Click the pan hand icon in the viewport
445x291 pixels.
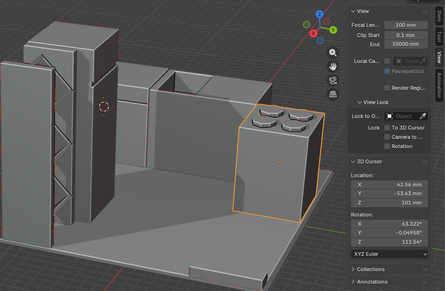332,67
